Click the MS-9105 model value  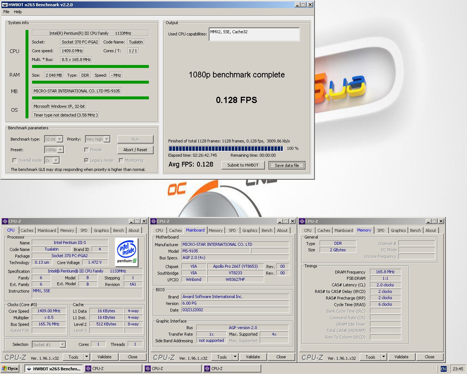tap(216, 251)
